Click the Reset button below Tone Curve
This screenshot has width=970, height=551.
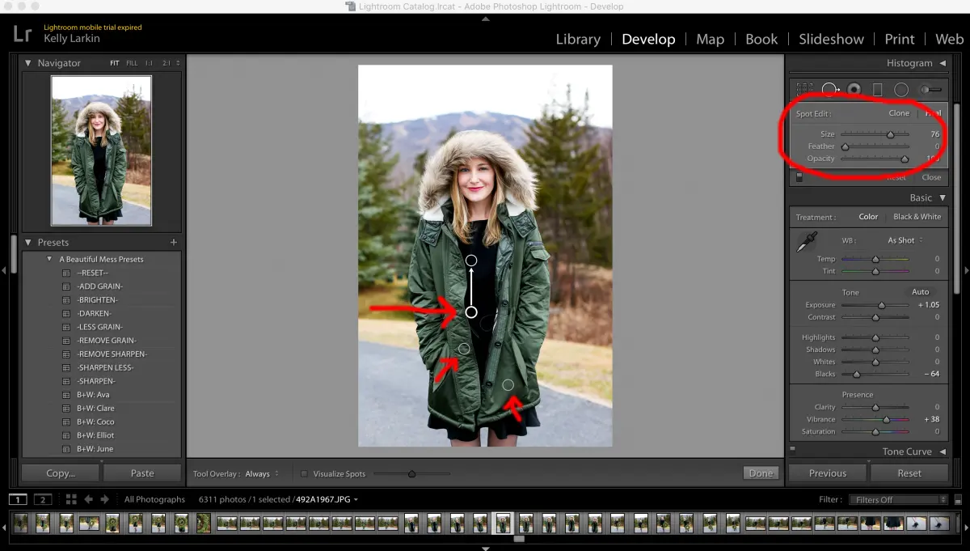[909, 473]
